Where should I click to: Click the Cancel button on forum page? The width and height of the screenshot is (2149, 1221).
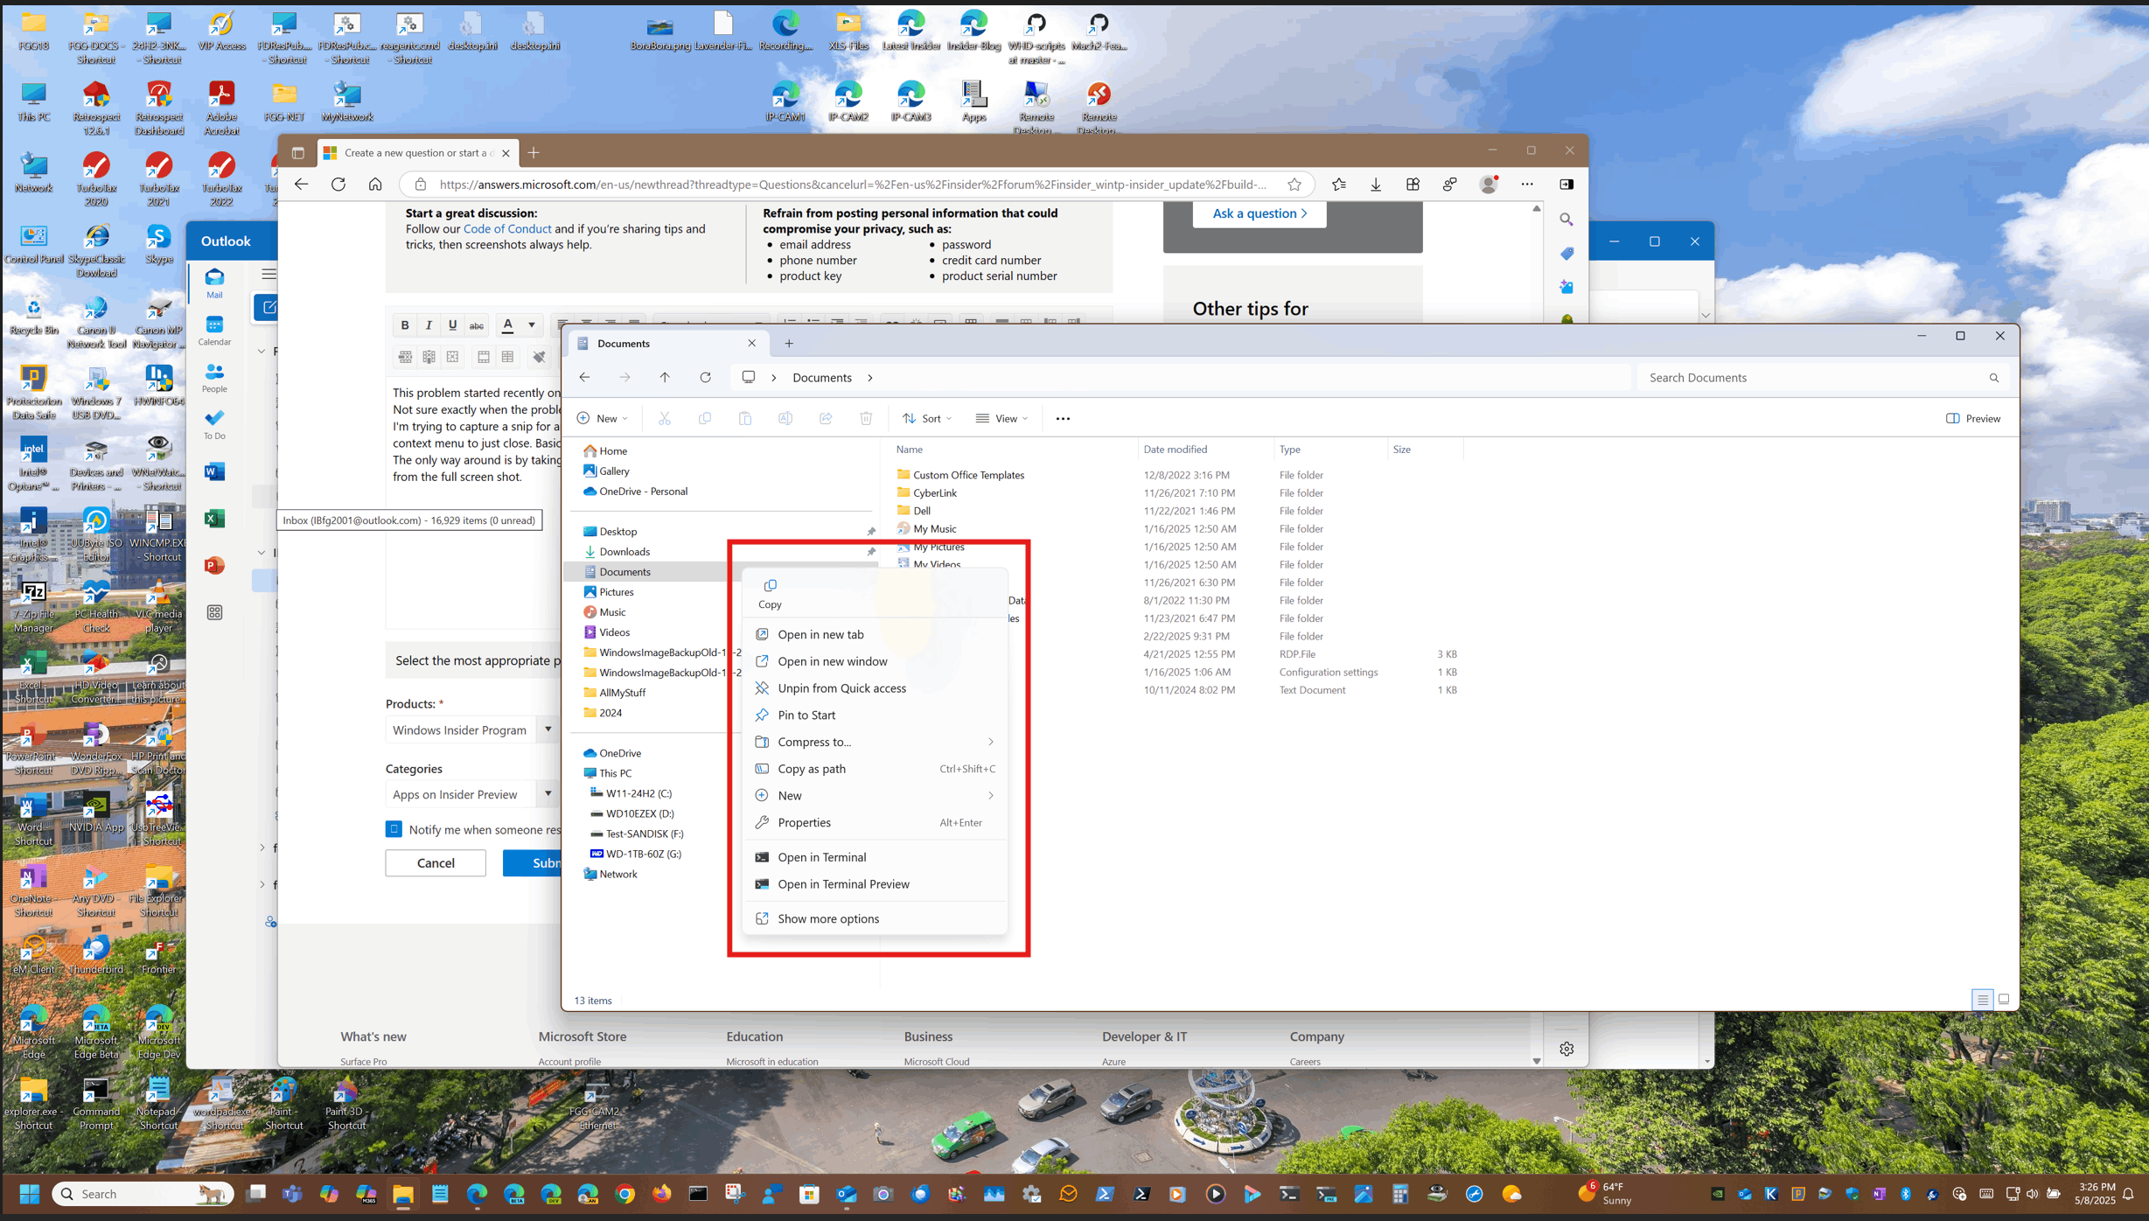pos(436,862)
